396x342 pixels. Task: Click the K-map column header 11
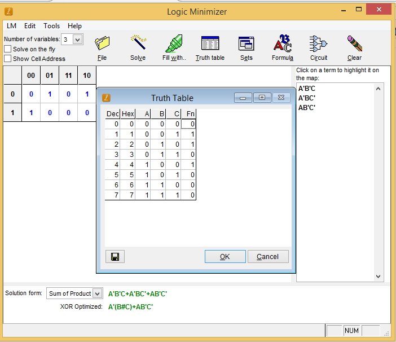68,75
